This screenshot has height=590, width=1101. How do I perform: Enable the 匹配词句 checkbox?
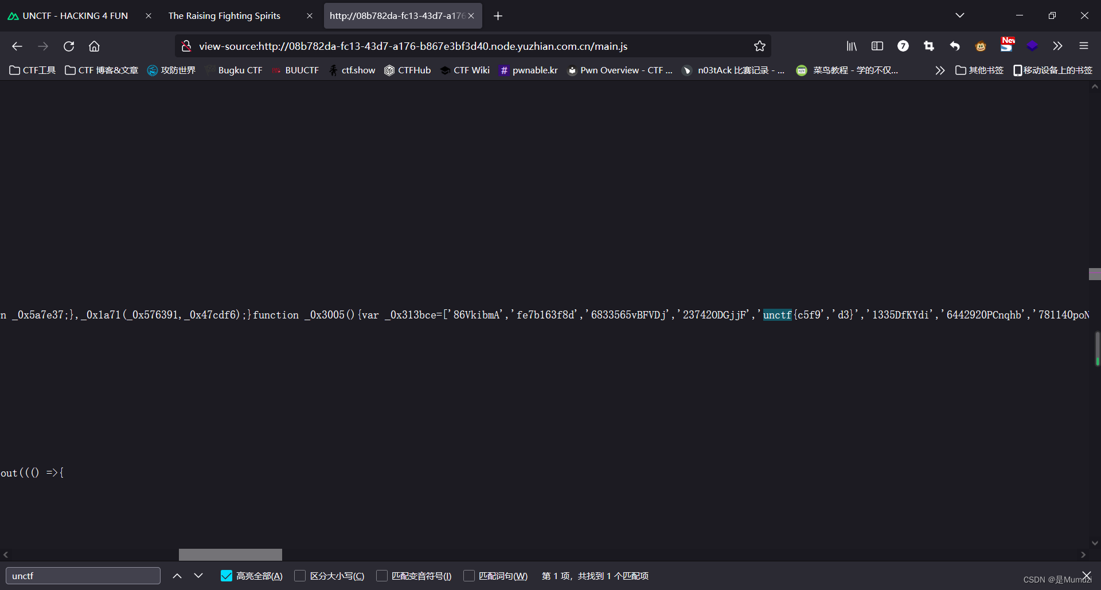468,576
